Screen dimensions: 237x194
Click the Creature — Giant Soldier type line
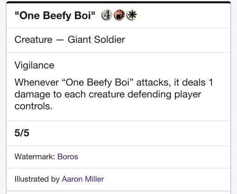[x=70, y=40]
